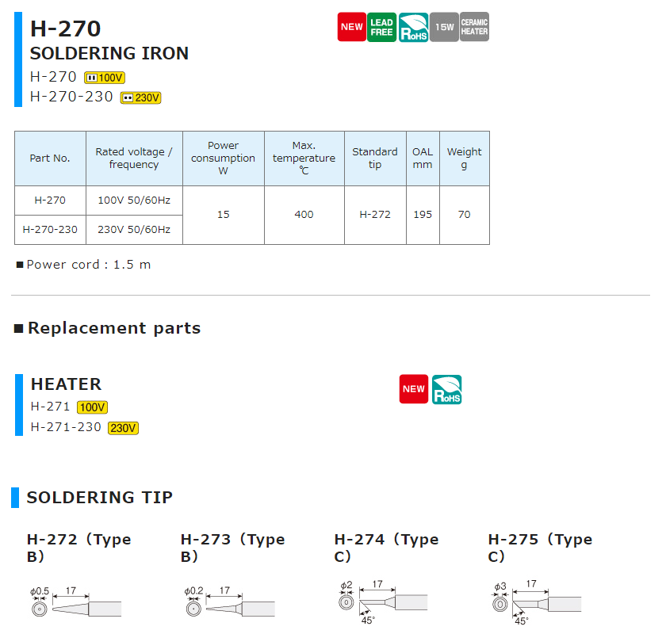Click the RoHS badge in the HEATER section
This screenshot has width=666, height=634.
click(447, 389)
